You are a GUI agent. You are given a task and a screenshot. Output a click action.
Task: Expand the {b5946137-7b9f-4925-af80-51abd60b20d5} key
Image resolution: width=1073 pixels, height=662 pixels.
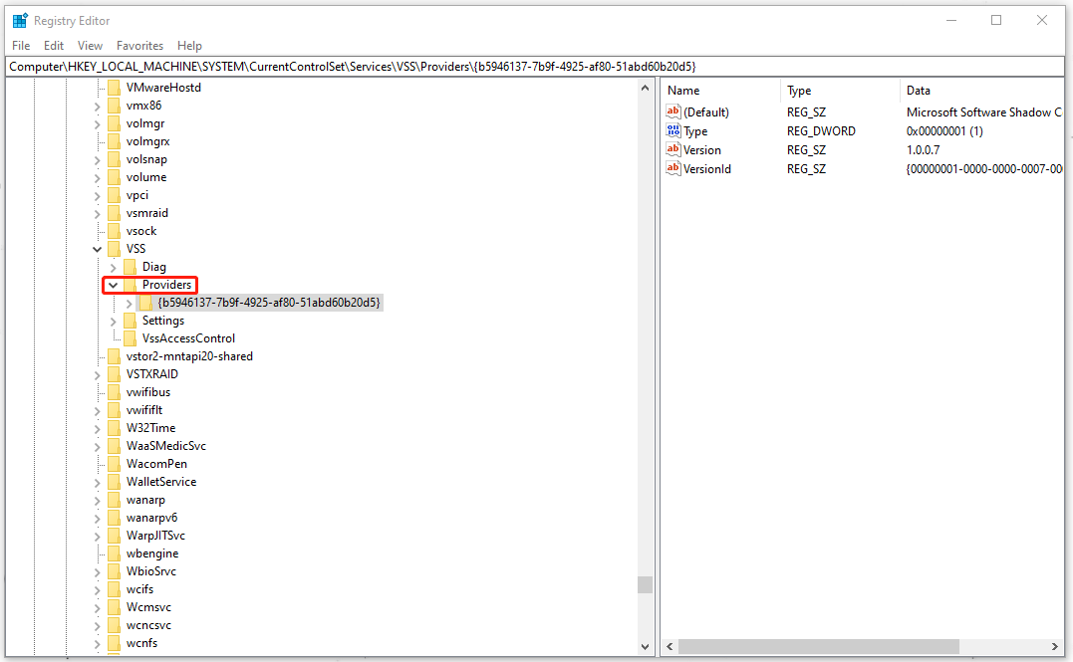130,303
